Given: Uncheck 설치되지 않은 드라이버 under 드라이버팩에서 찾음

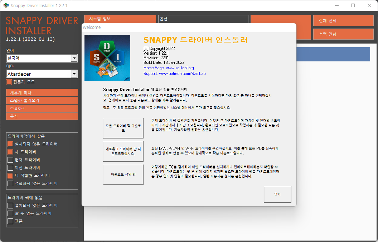Looking at the screenshot, I should pyautogui.click(x=10, y=144).
